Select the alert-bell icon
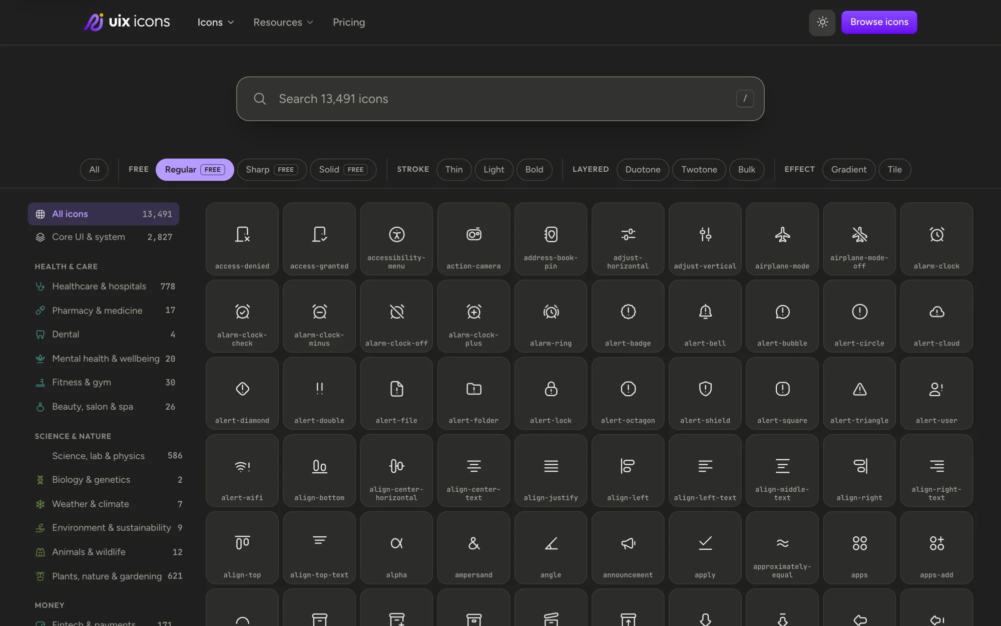 click(x=705, y=316)
